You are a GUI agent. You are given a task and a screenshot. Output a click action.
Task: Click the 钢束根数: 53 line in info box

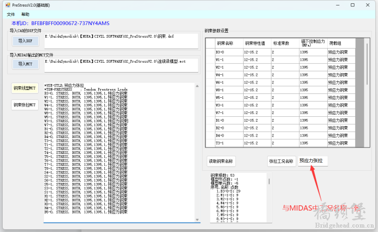pyautogui.click(x=222, y=175)
